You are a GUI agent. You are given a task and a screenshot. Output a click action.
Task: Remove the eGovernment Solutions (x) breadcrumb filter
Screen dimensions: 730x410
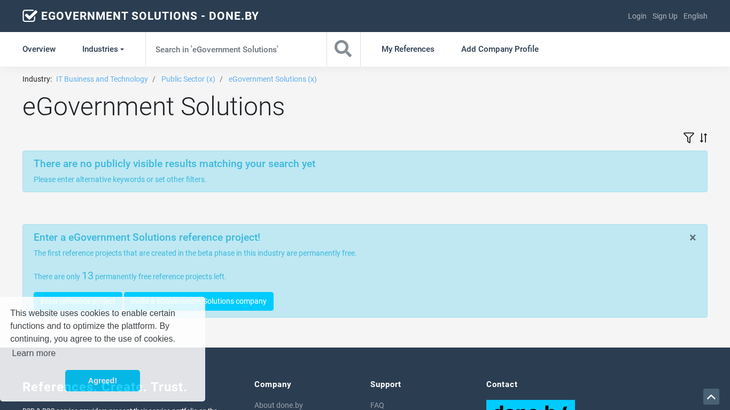coord(273,79)
